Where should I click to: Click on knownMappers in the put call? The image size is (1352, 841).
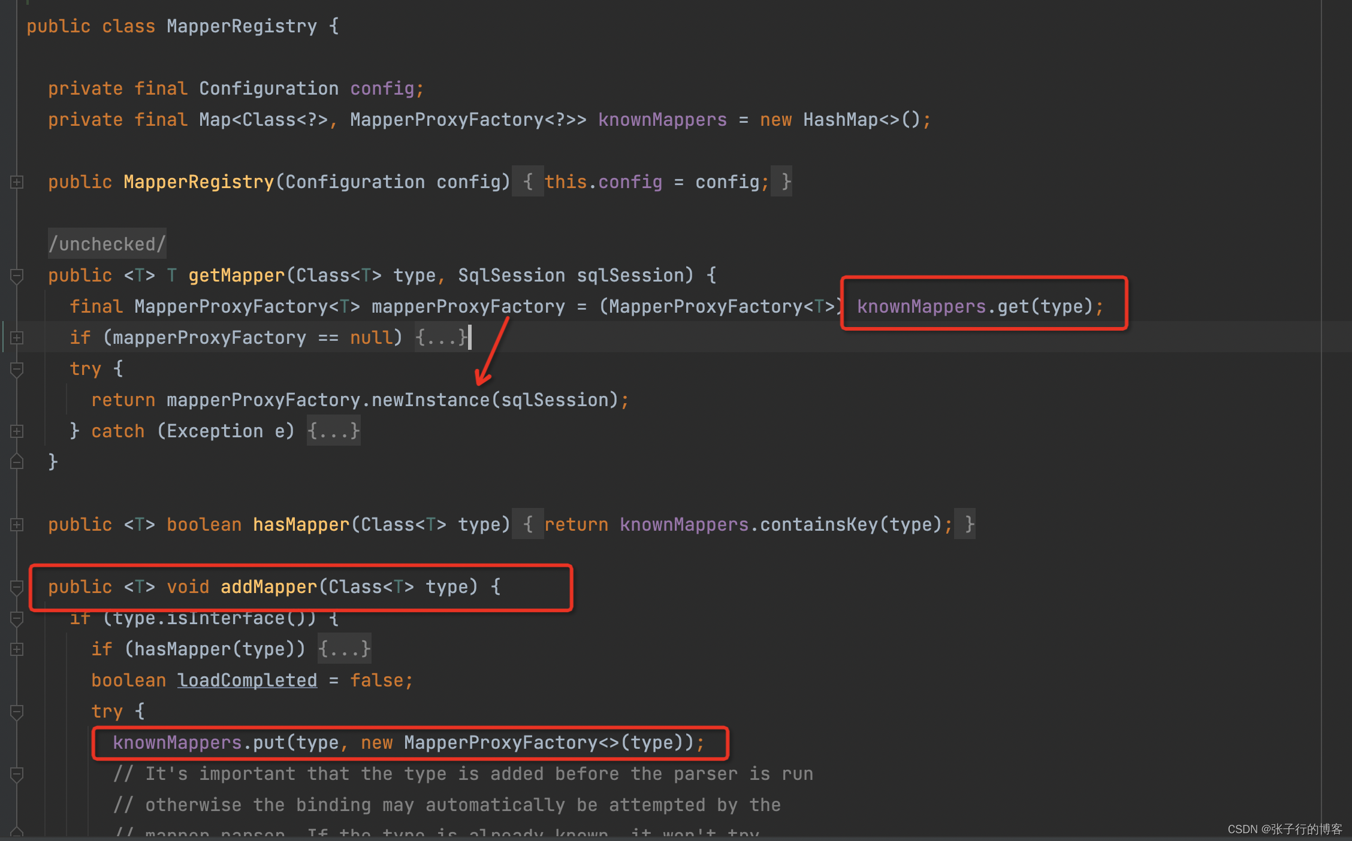coord(177,743)
